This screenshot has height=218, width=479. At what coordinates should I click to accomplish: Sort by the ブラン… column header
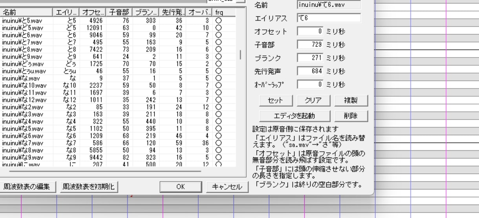(145, 13)
